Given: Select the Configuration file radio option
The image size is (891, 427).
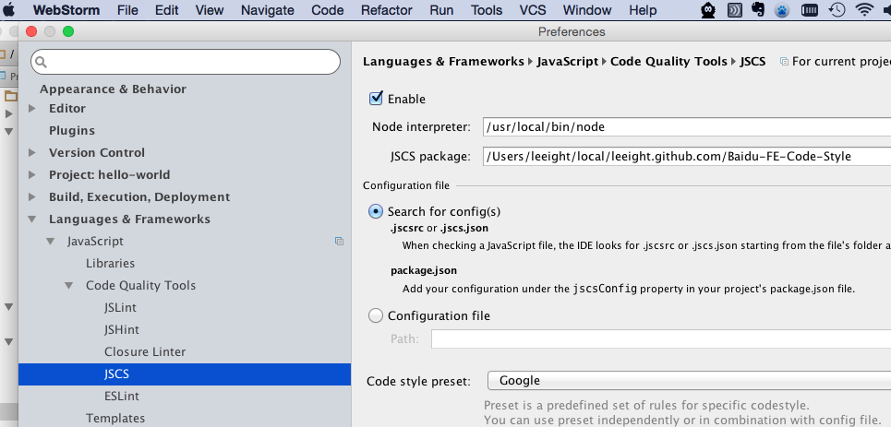Looking at the screenshot, I should 376,315.
